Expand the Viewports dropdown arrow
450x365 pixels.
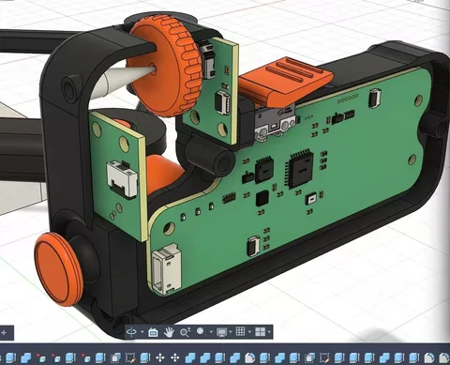point(269,332)
